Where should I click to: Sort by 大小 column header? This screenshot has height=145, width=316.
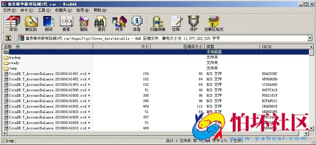pyautogui.click(x=122, y=47)
